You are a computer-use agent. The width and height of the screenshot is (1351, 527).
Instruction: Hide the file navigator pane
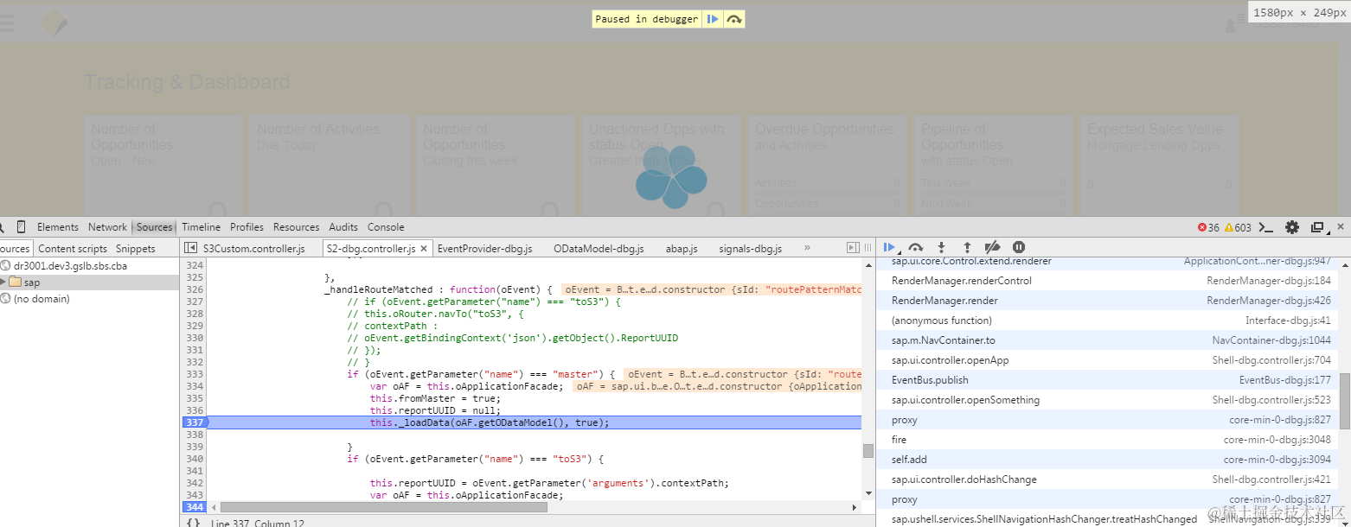[190, 249]
